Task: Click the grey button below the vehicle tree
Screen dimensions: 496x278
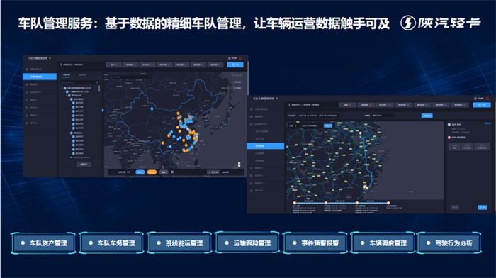Action: (x=84, y=165)
